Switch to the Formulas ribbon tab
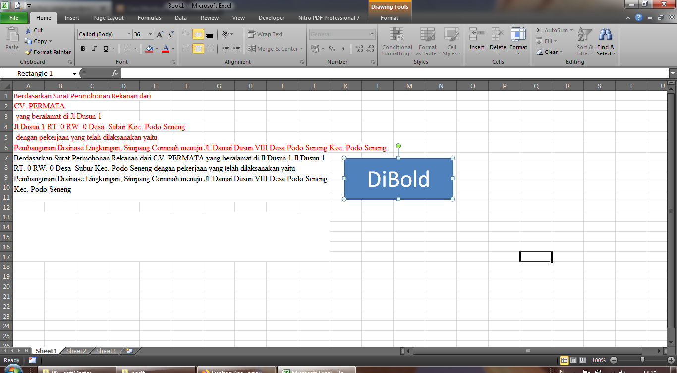Screen dimensions: 677x373 click(149, 17)
